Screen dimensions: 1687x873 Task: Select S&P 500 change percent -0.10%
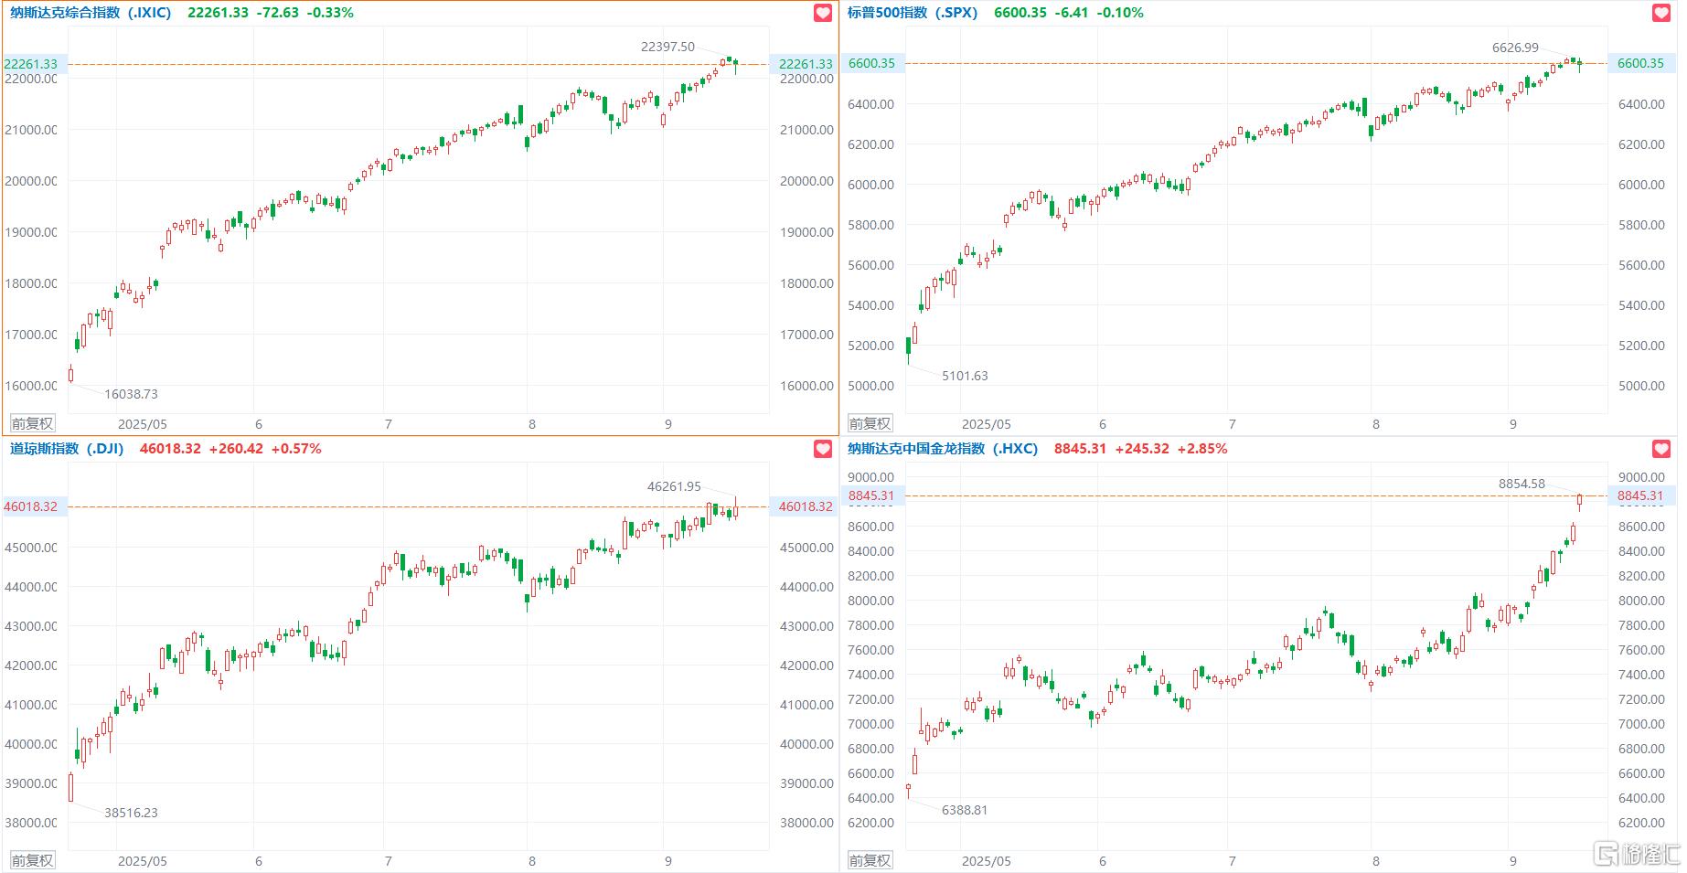coord(1120,13)
